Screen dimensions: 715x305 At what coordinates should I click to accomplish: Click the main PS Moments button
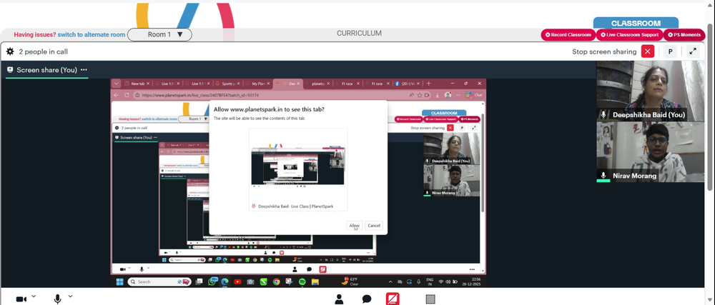coord(684,34)
